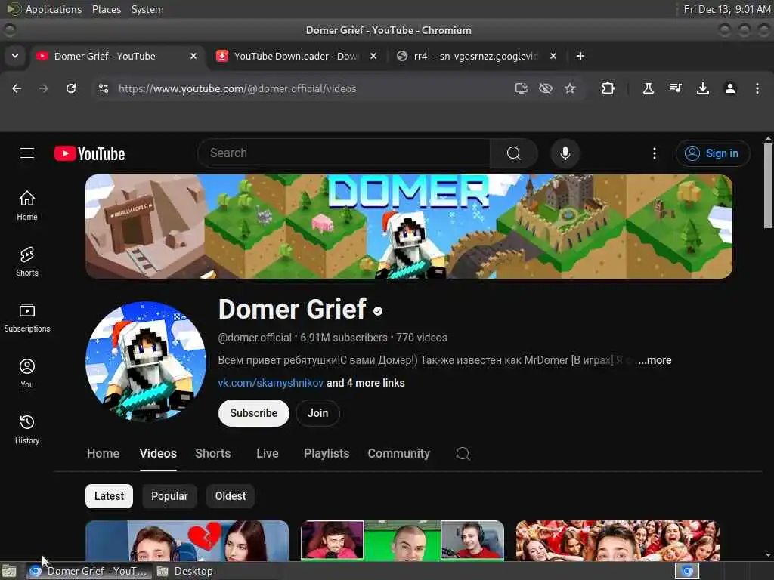Expand the tab search dropdown arrow
The image size is (774, 580).
15,56
